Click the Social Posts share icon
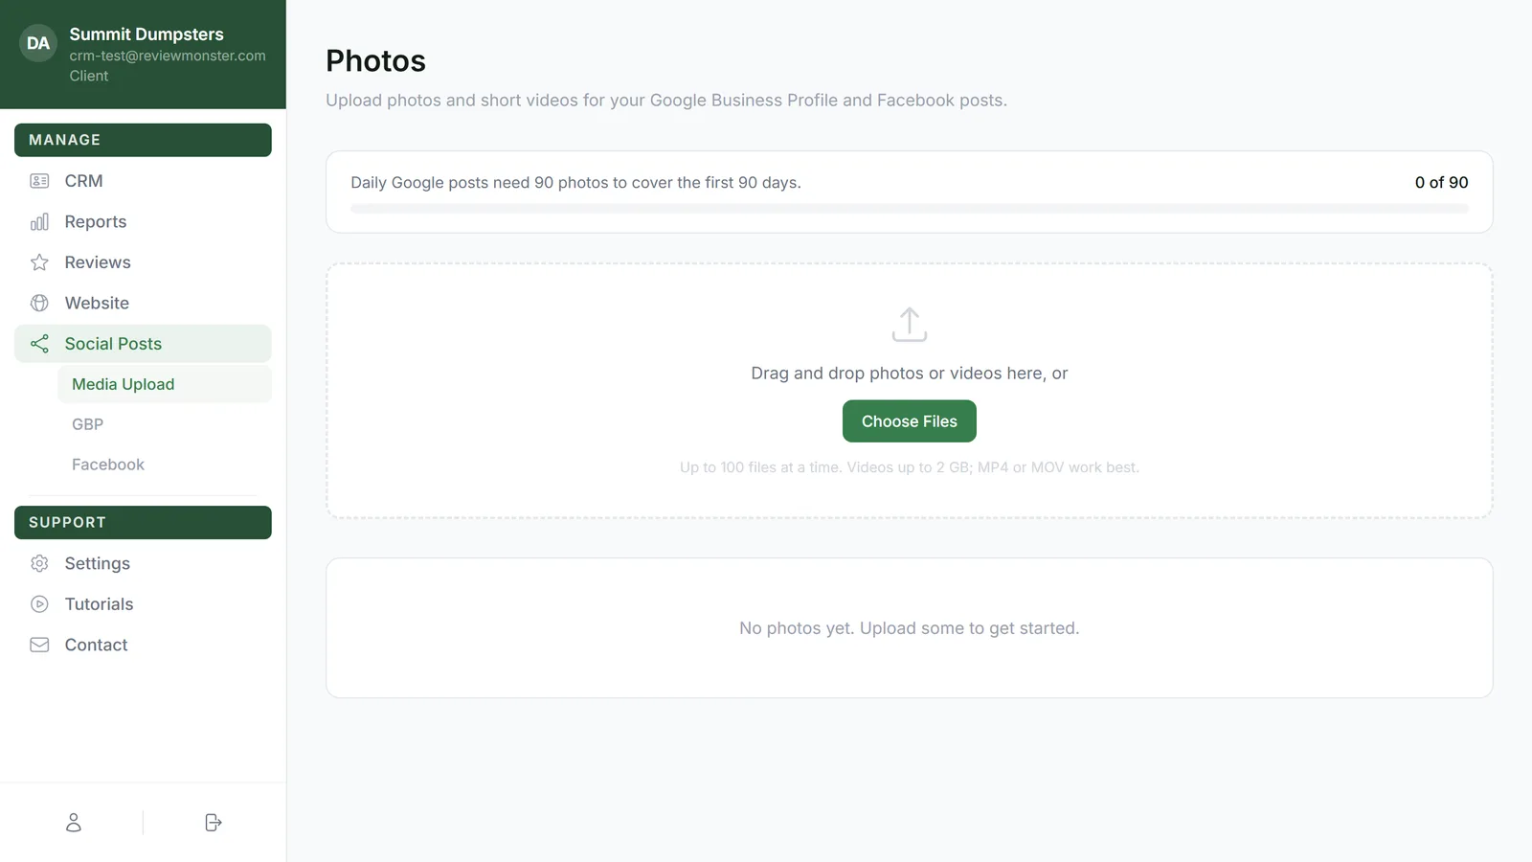The width and height of the screenshot is (1532, 862). pyautogui.click(x=39, y=344)
